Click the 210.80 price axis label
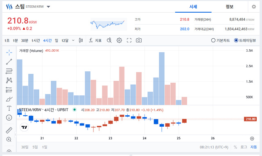 (250, 119)
